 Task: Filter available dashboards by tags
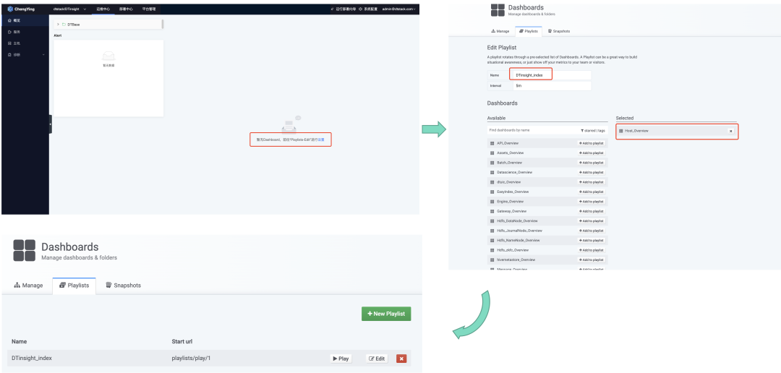pyautogui.click(x=602, y=130)
